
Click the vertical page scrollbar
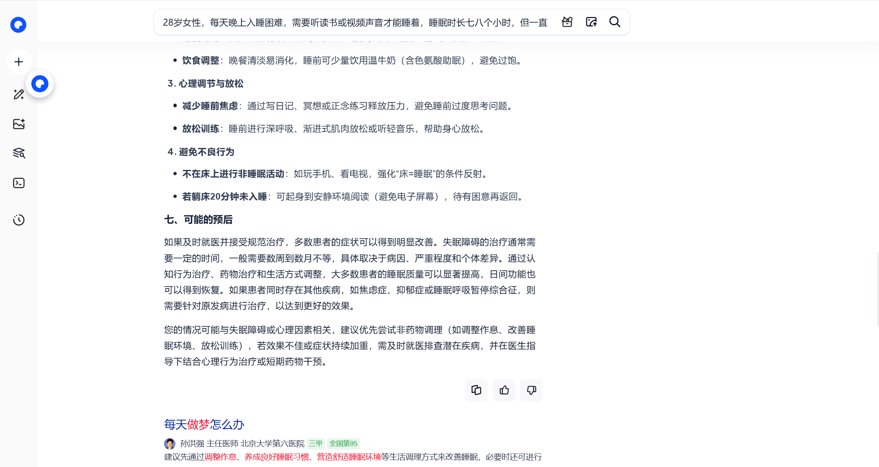[x=877, y=289]
